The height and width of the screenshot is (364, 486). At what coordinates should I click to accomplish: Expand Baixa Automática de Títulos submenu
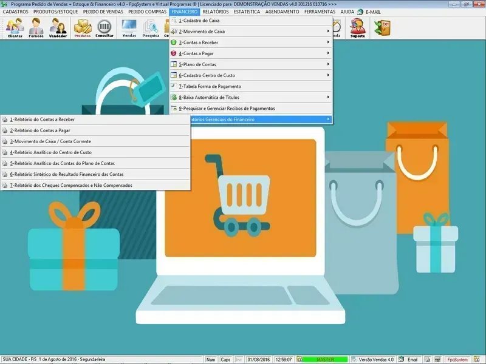250,97
